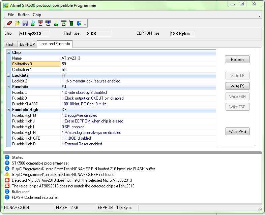Click the NONAME2.BIN status bar panel
This screenshot has height=215, width=265.
28,208
